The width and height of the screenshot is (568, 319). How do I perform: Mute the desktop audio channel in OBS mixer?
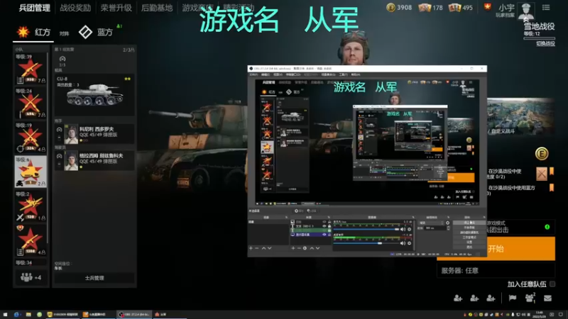(403, 243)
